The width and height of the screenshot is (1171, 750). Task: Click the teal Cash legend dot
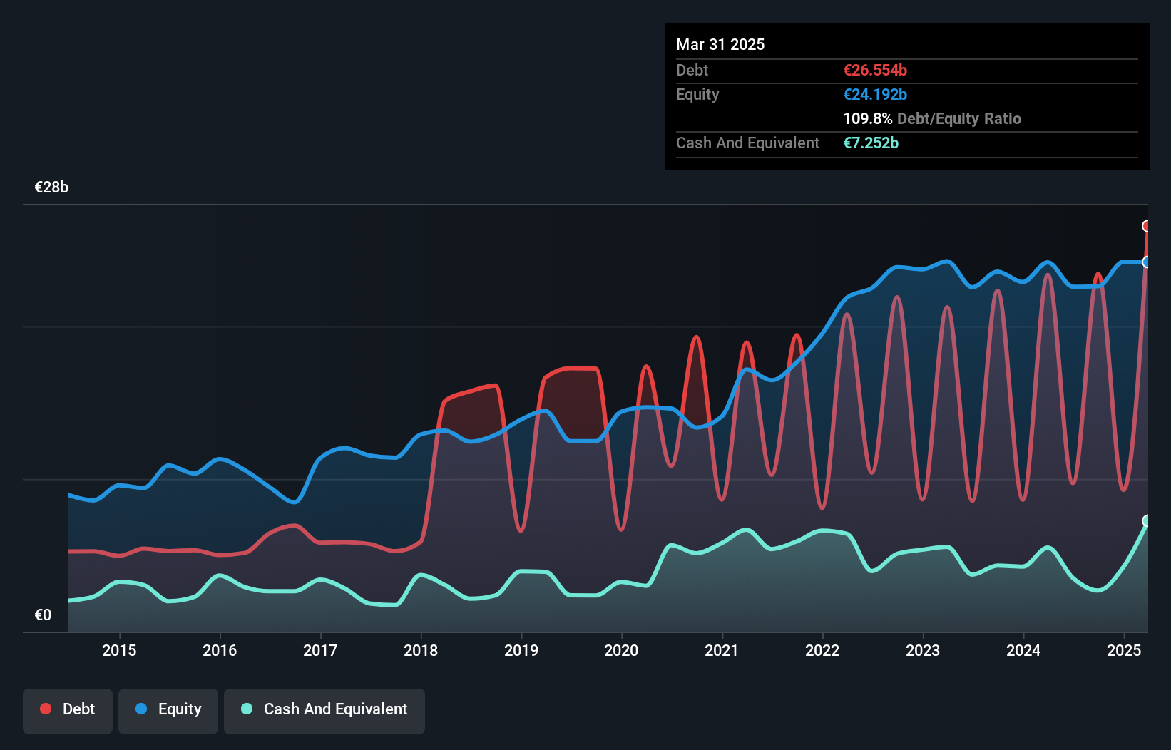[247, 709]
